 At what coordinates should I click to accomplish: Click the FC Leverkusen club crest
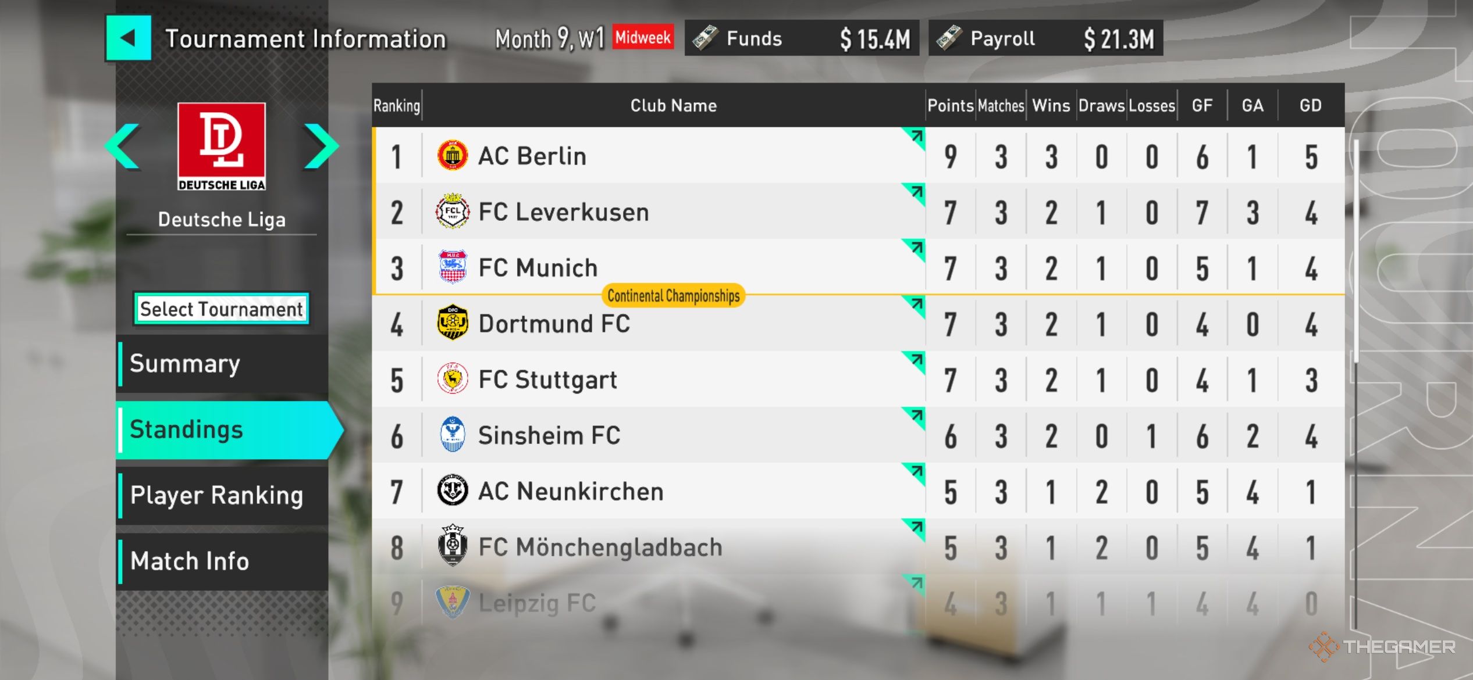[452, 212]
